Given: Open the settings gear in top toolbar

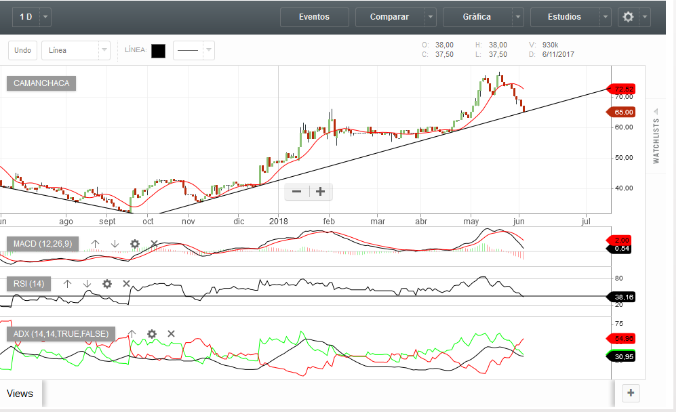Looking at the screenshot, I should [x=628, y=17].
